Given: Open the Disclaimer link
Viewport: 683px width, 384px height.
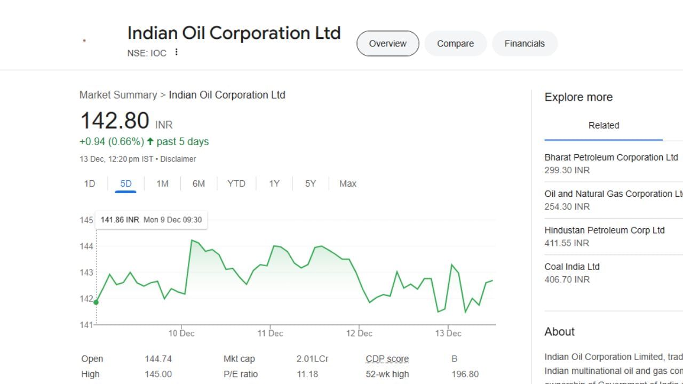Looking at the screenshot, I should (x=178, y=159).
